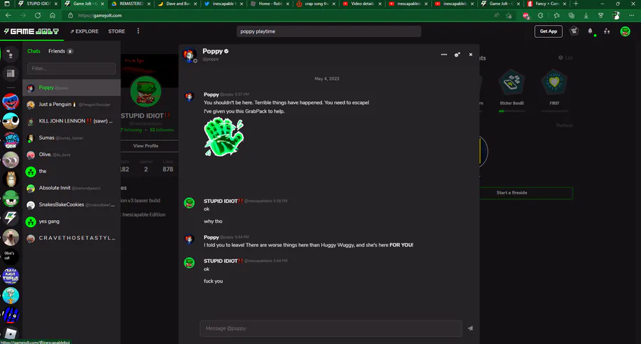
Task: Click the View Profile button
Action: click(145, 145)
